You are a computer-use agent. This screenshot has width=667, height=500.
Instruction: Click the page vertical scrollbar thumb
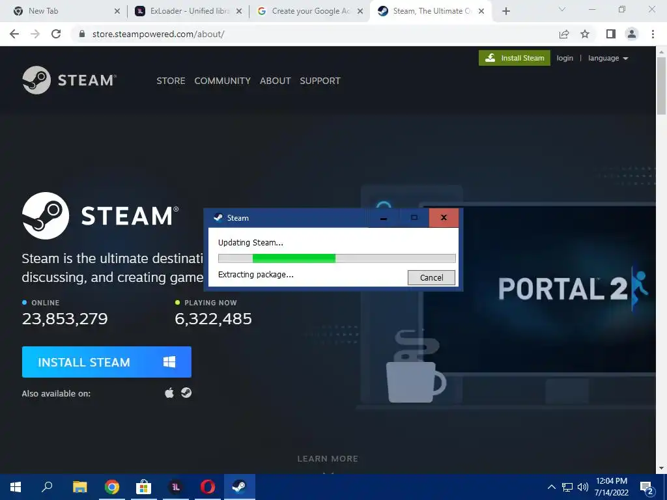tap(661, 86)
